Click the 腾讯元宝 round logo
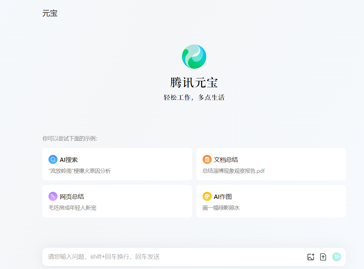The image size is (364, 269). click(x=194, y=57)
